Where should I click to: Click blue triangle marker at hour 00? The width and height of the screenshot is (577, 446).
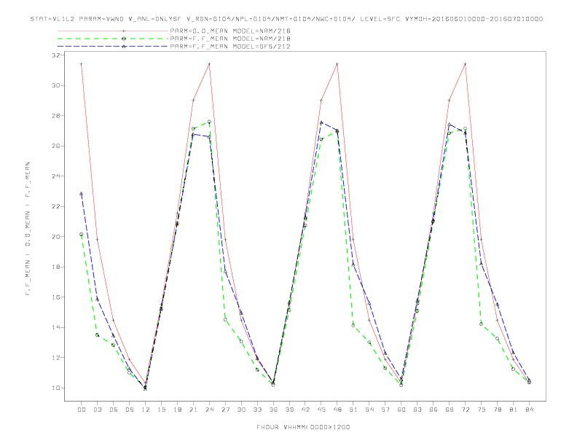82,194
